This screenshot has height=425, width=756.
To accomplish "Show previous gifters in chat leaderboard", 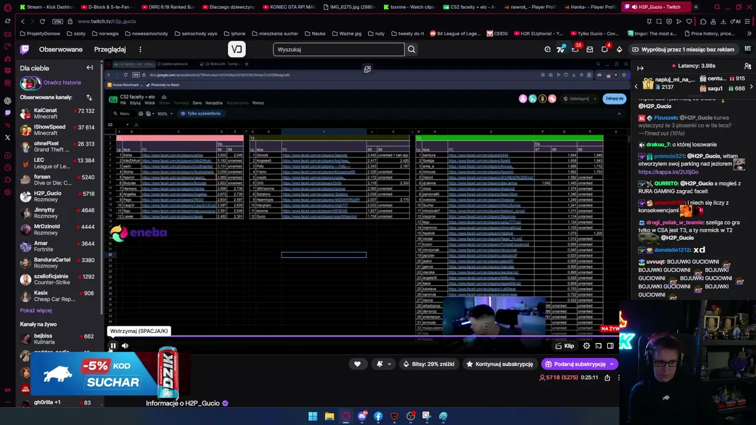I will click(x=636, y=87).
